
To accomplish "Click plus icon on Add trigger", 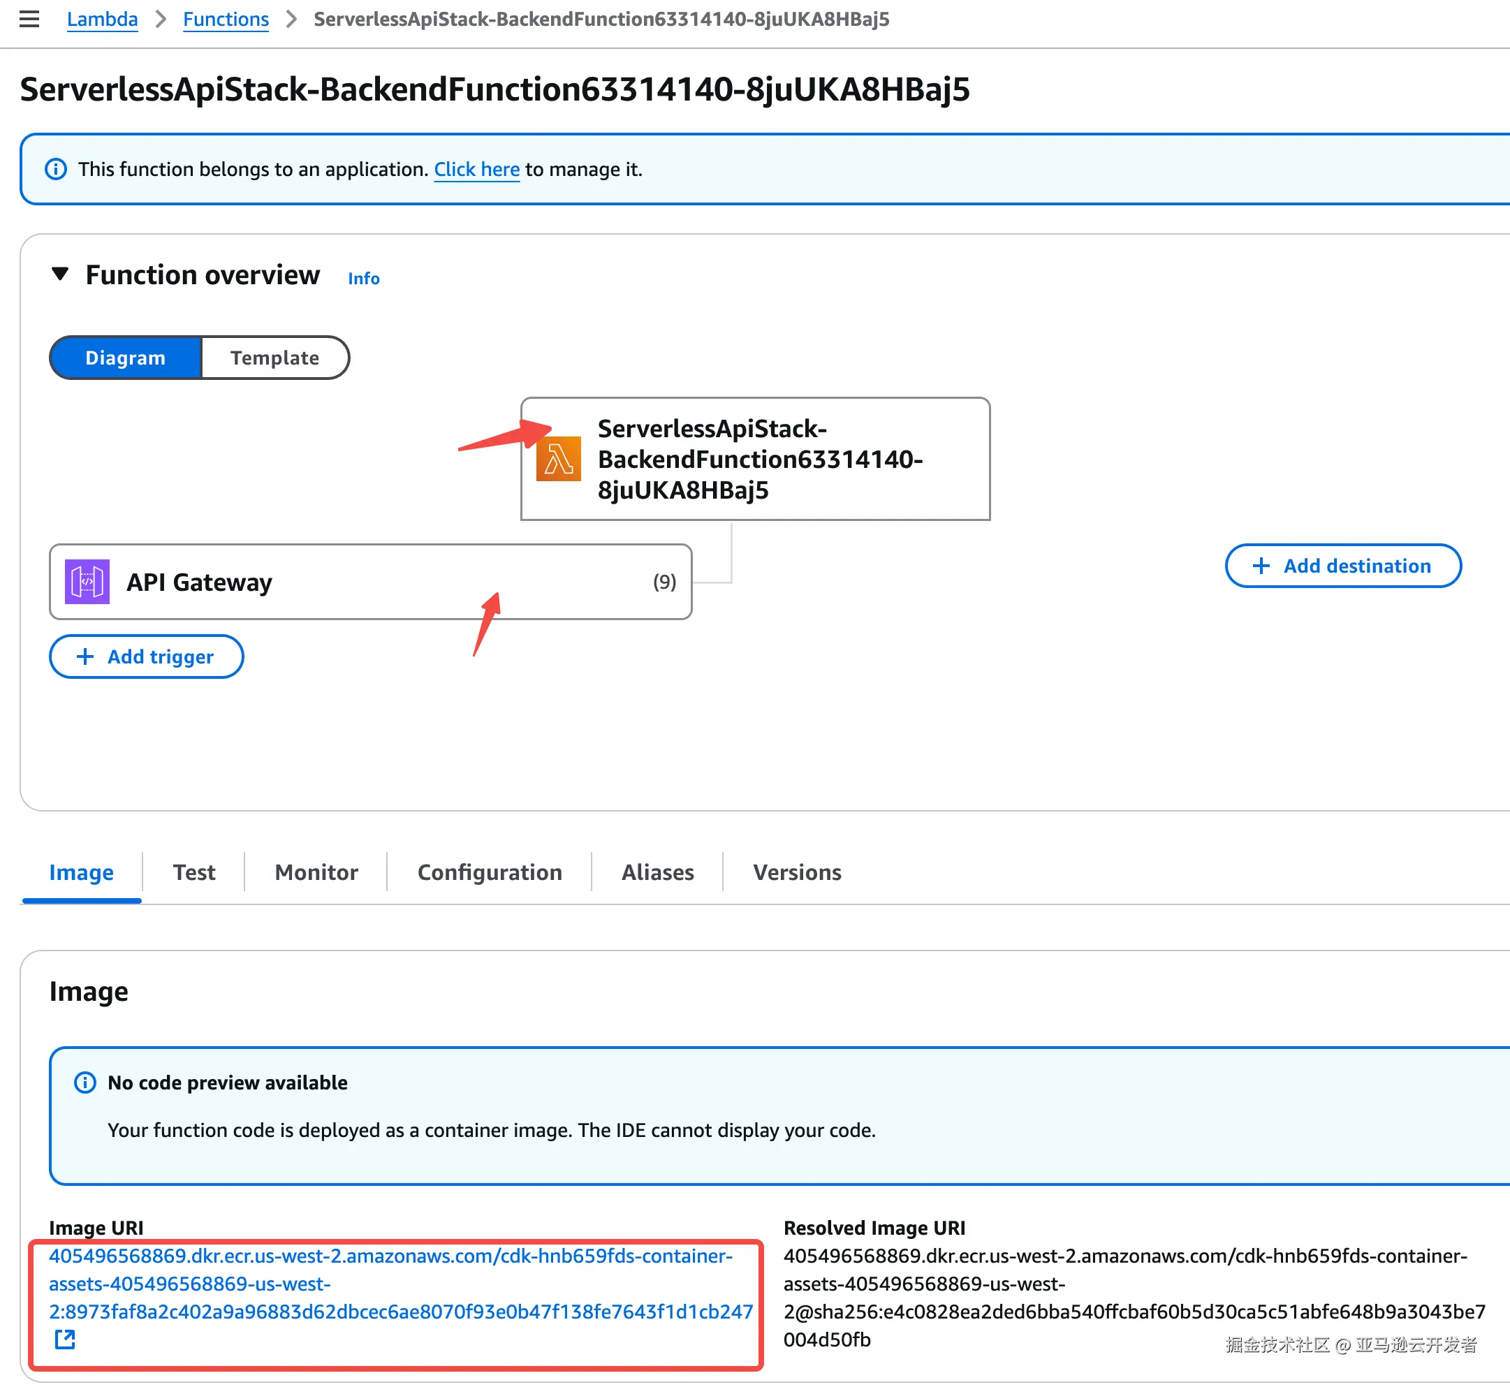I will [85, 656].
